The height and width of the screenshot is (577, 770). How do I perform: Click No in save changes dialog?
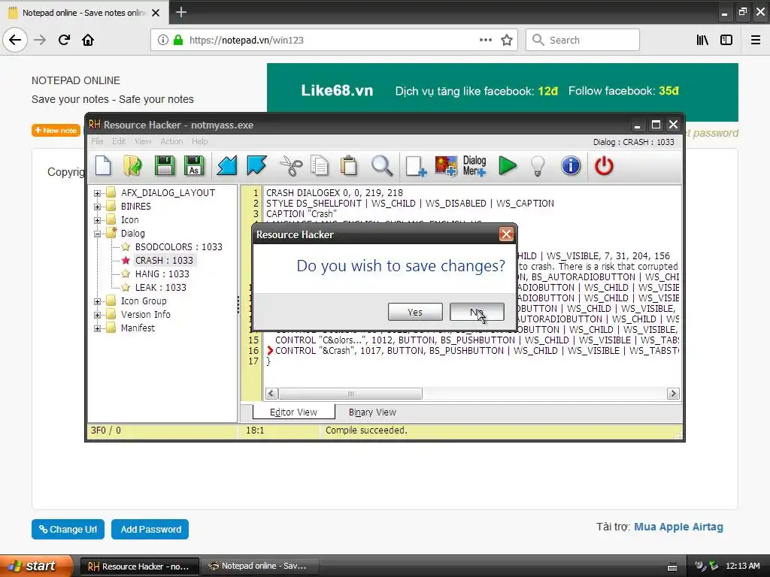click(x=477, y=312)
